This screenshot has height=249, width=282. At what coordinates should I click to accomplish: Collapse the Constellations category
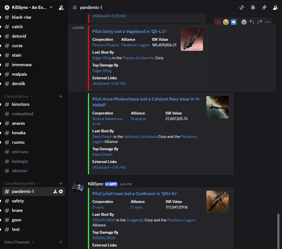click(x=16, y=96)
